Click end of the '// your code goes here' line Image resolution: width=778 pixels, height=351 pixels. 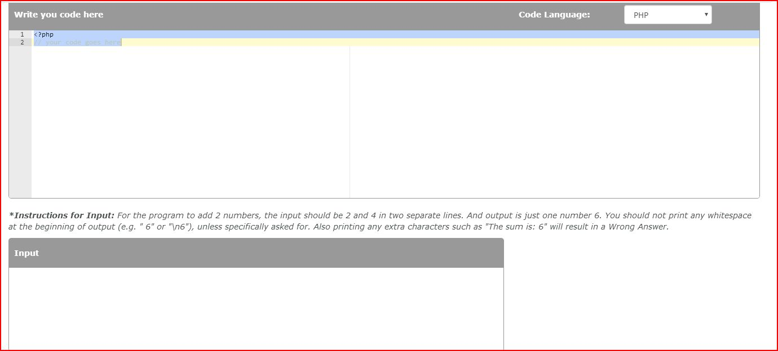(x=121, y=42)
